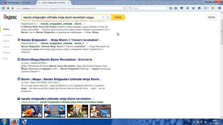Open the network icon in system tray
223x125 pixels.
202,122
